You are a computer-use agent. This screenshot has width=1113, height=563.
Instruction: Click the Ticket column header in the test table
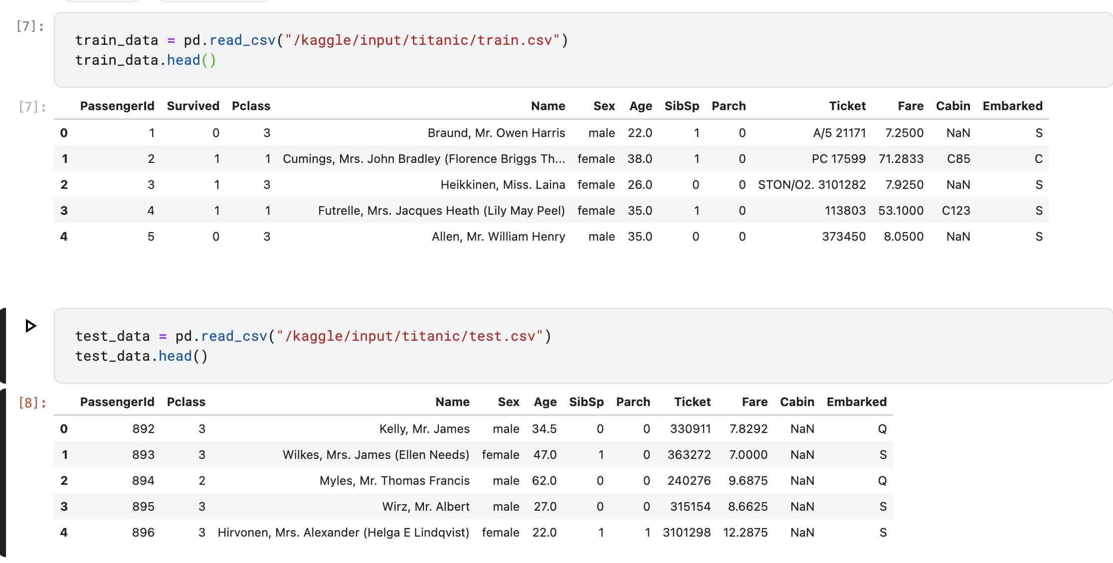point(692,402)
